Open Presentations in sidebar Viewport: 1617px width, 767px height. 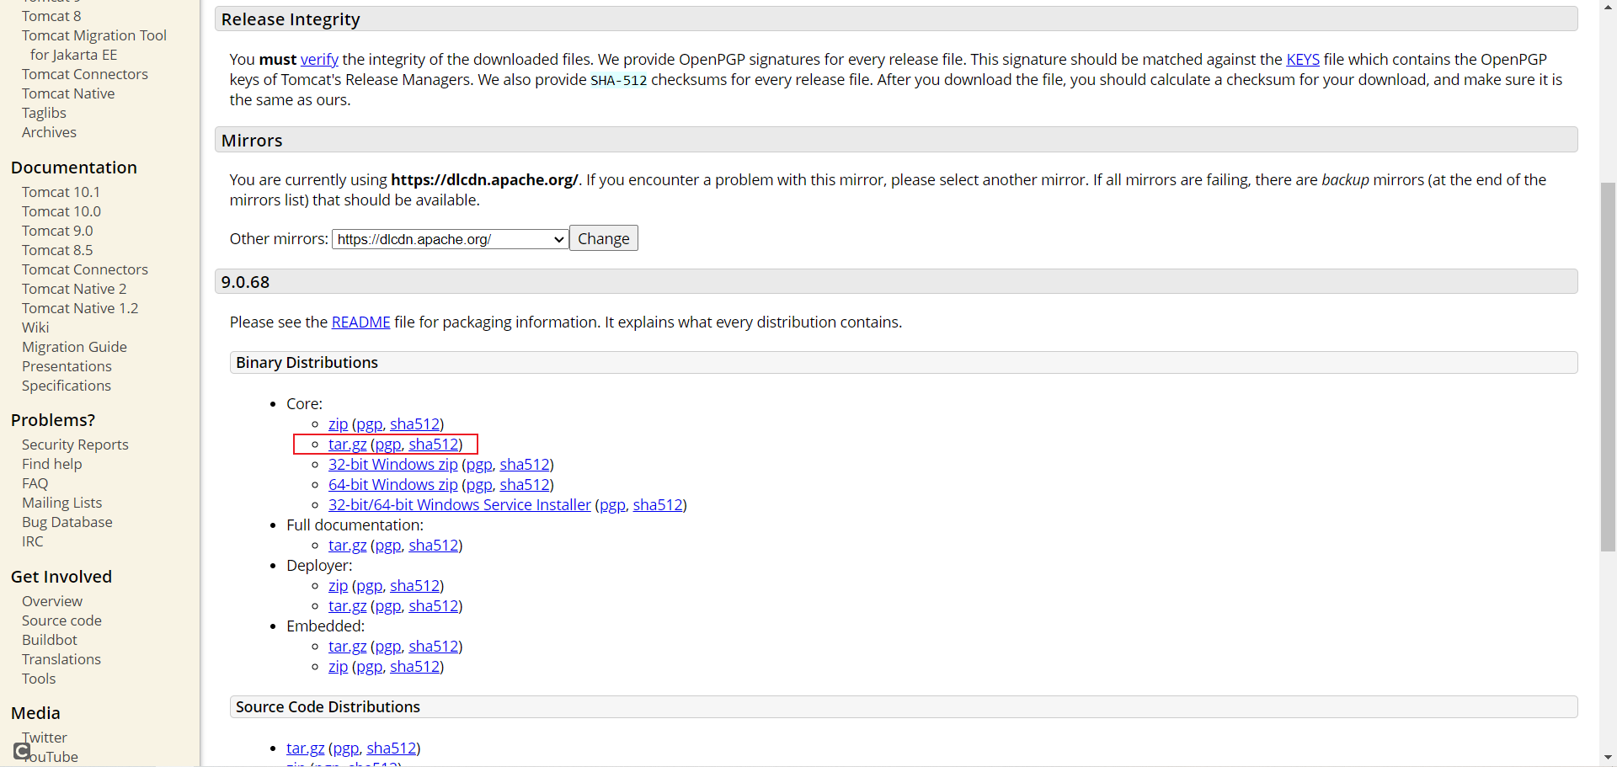[x=67, y=366]
